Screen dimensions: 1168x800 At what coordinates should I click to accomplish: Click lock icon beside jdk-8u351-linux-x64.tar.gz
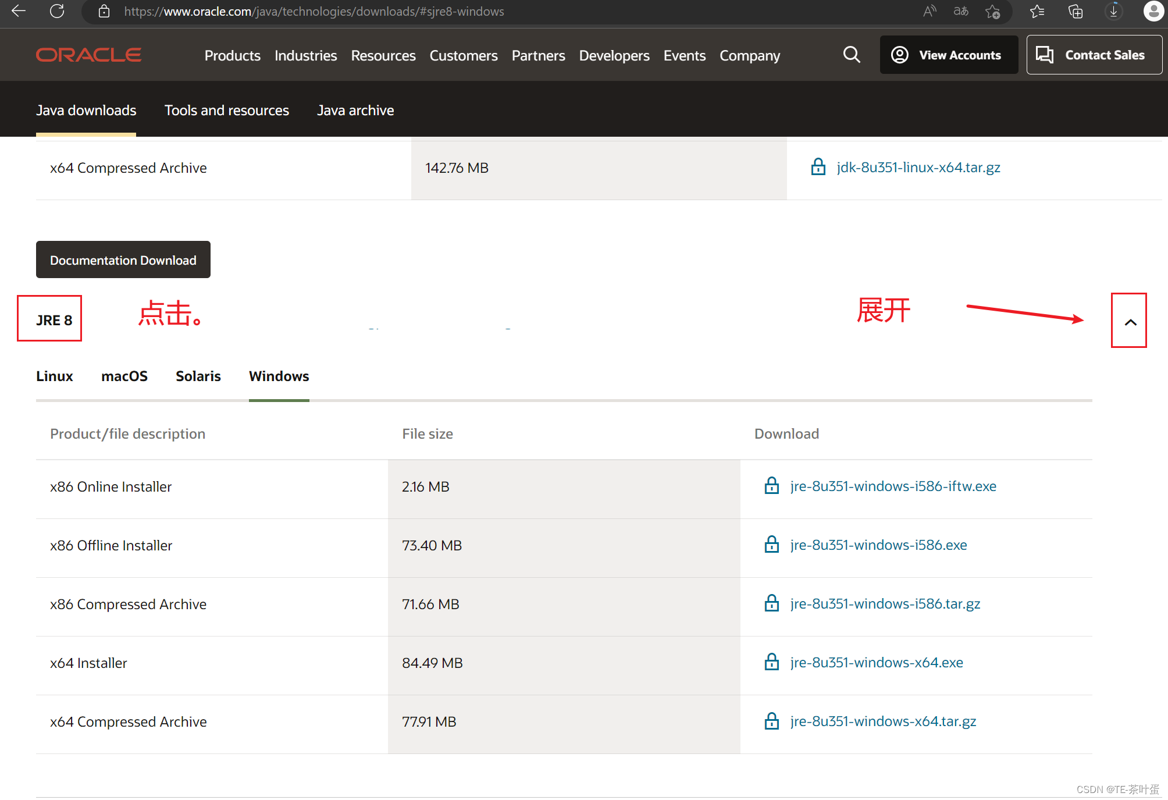(818, 167)
